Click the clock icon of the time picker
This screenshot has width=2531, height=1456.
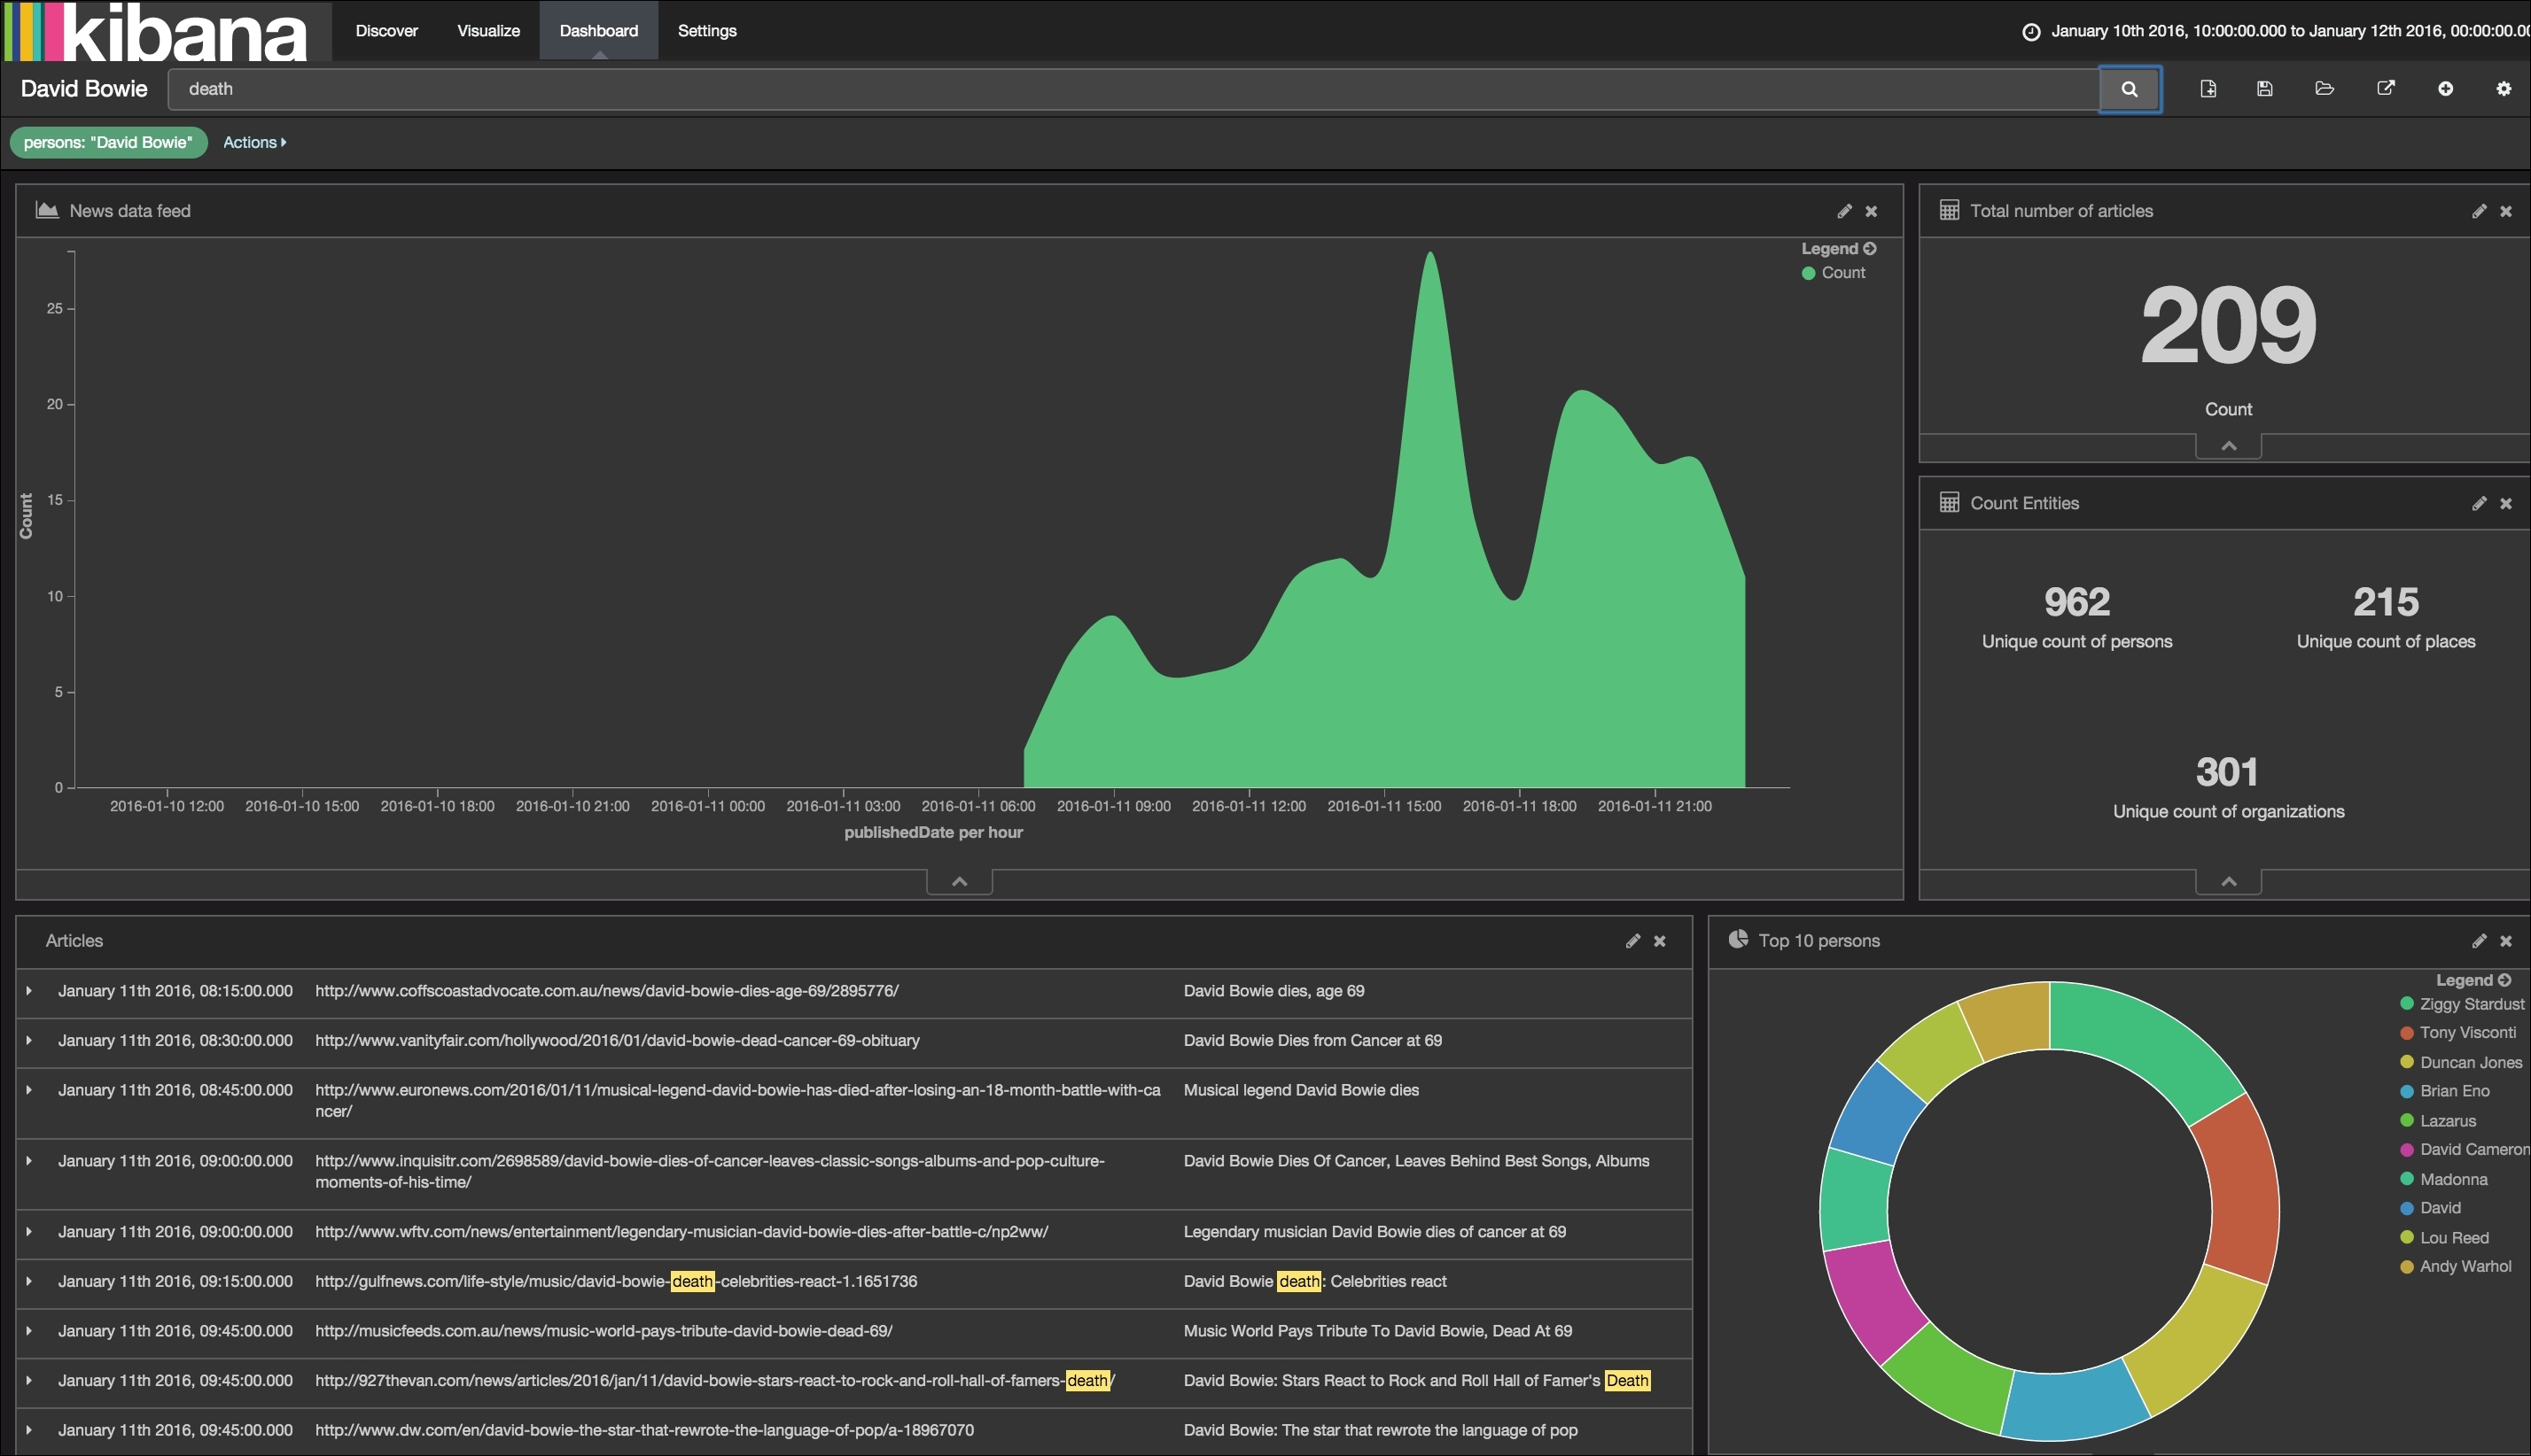click(x=2031, y=32)
